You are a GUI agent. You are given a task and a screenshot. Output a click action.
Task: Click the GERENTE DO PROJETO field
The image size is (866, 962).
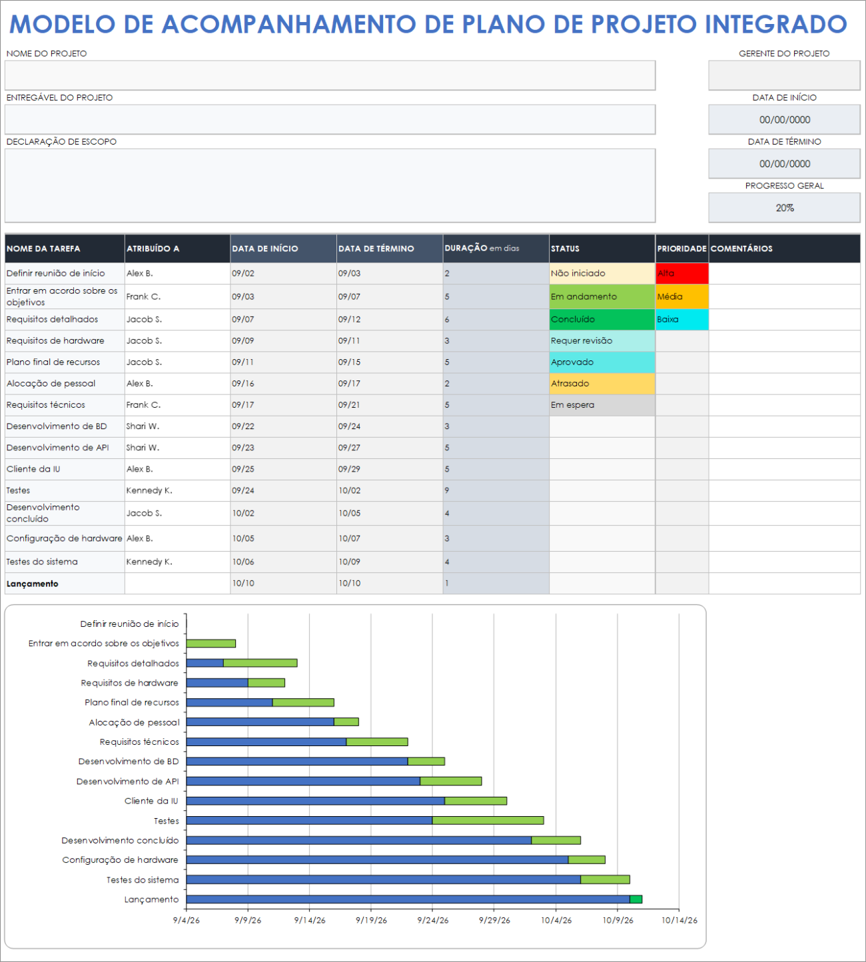tap(784, 75)
